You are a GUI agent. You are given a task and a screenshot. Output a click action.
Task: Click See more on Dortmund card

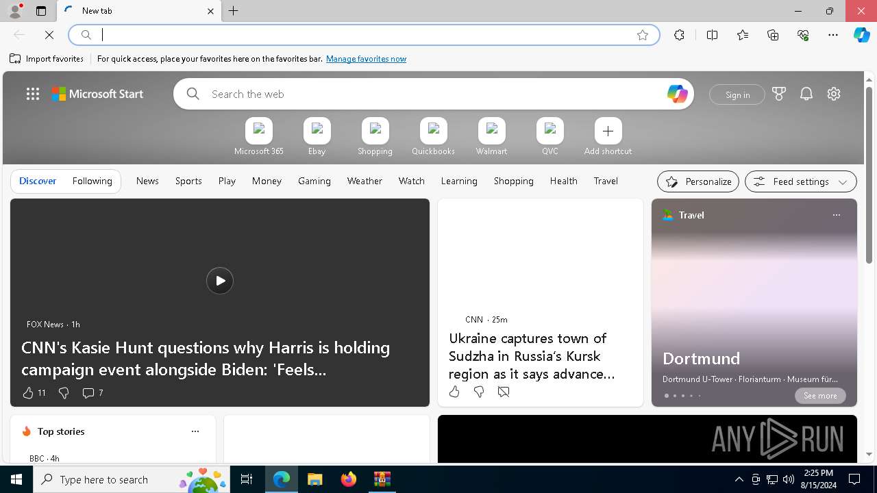pos(820,396)
